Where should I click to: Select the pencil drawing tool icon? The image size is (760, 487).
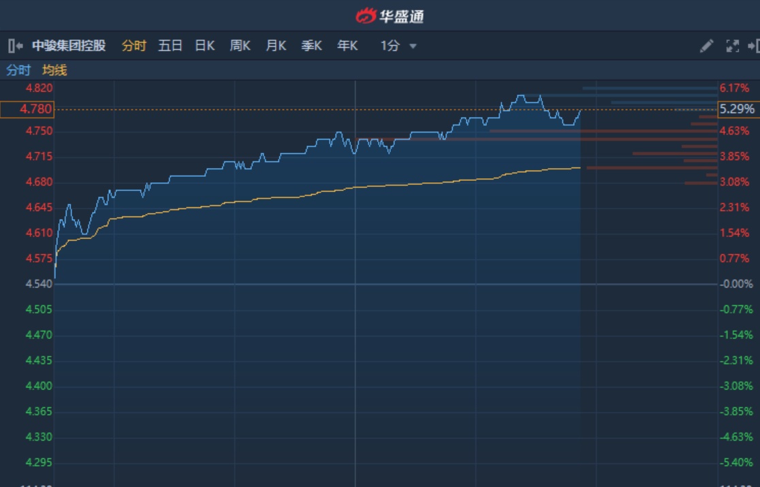(x=707, y=46)
